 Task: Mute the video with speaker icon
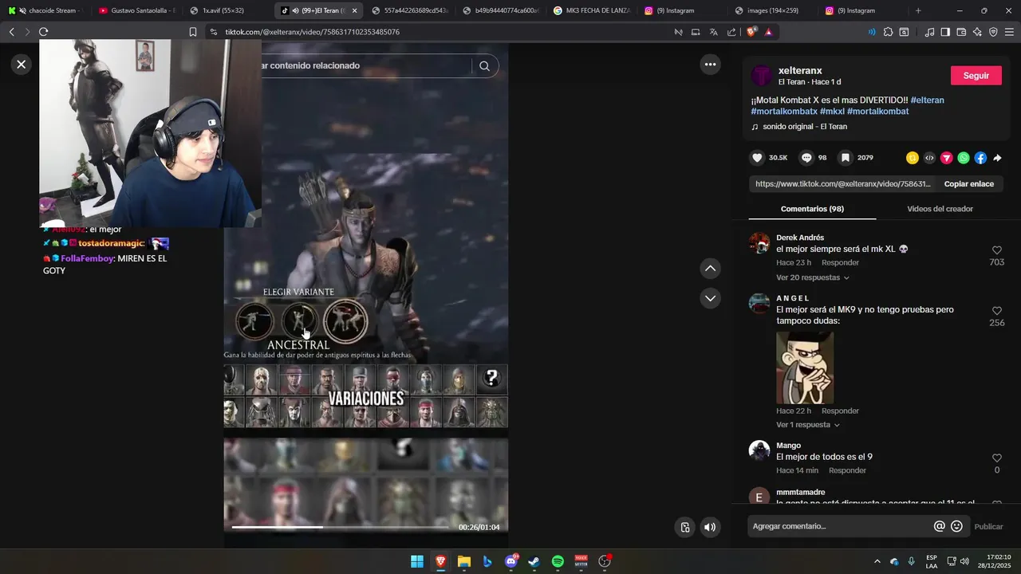(x=710, y=527)
